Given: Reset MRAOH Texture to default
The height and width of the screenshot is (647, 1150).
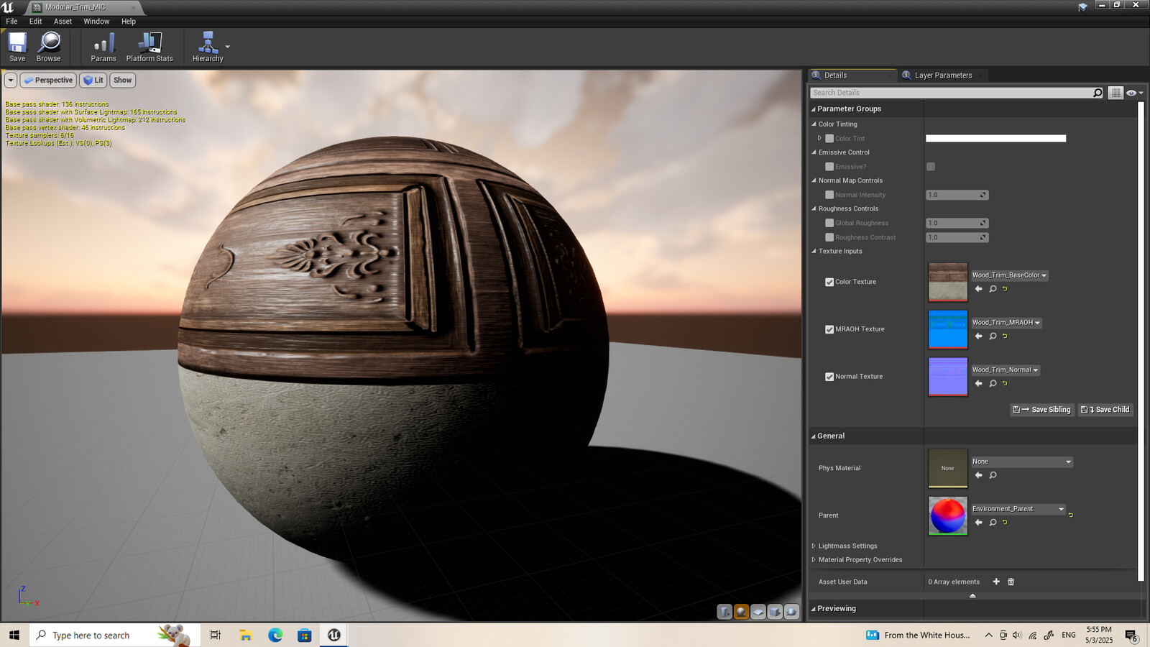Looking at the screenshot, I should click(x=1005, y=336).
